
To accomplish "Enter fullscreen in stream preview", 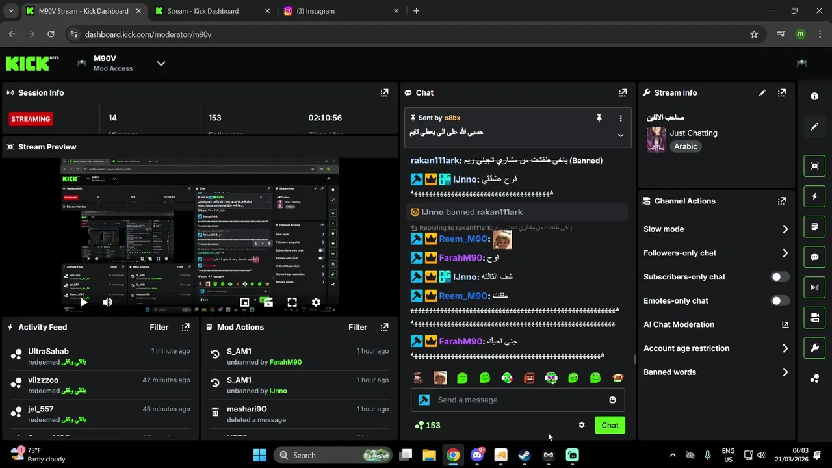I will coord(292,302).
